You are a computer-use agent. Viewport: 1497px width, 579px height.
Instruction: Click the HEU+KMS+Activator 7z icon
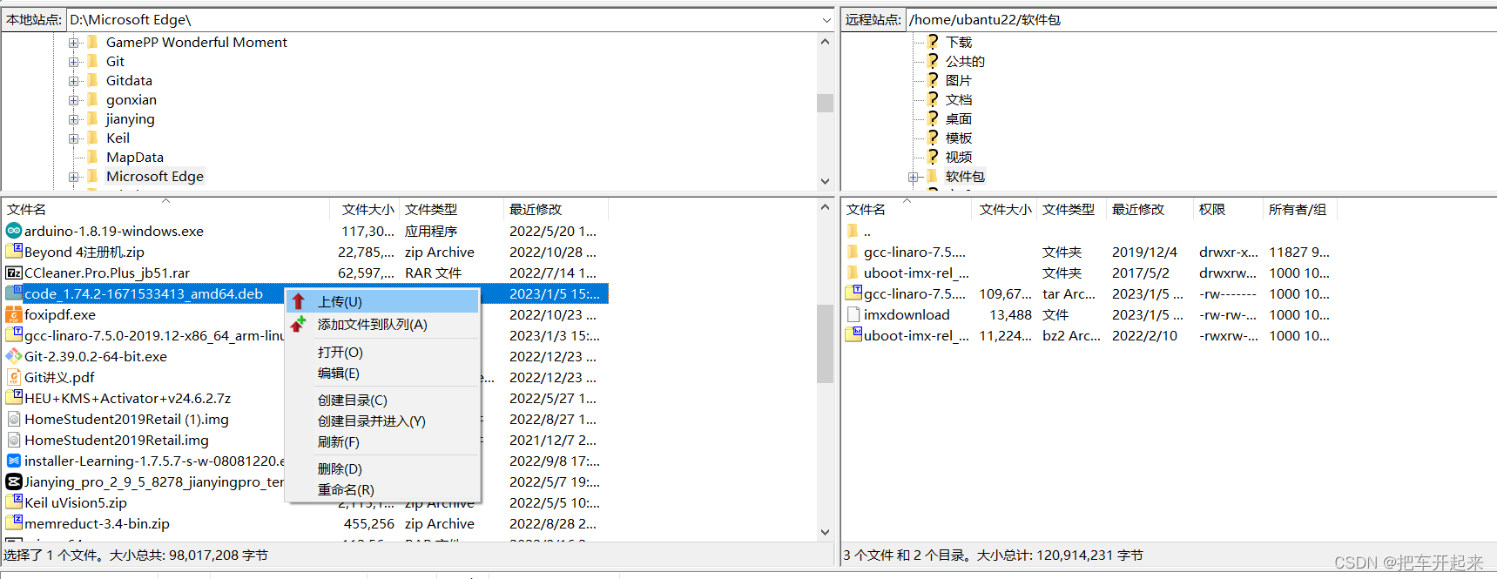[x=14, y=398]
